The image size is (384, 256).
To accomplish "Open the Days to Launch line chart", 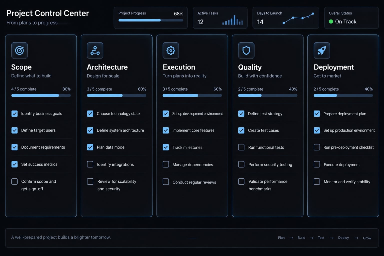I will tap(298, 18).
